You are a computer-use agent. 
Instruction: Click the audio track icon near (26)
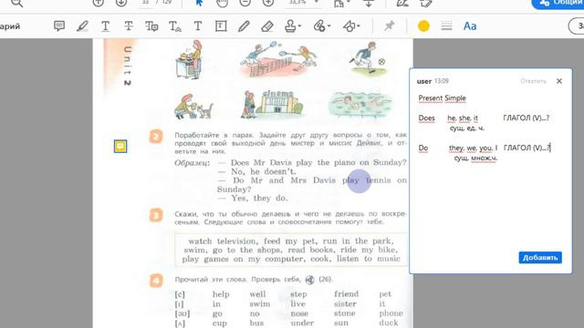point(309,280)
